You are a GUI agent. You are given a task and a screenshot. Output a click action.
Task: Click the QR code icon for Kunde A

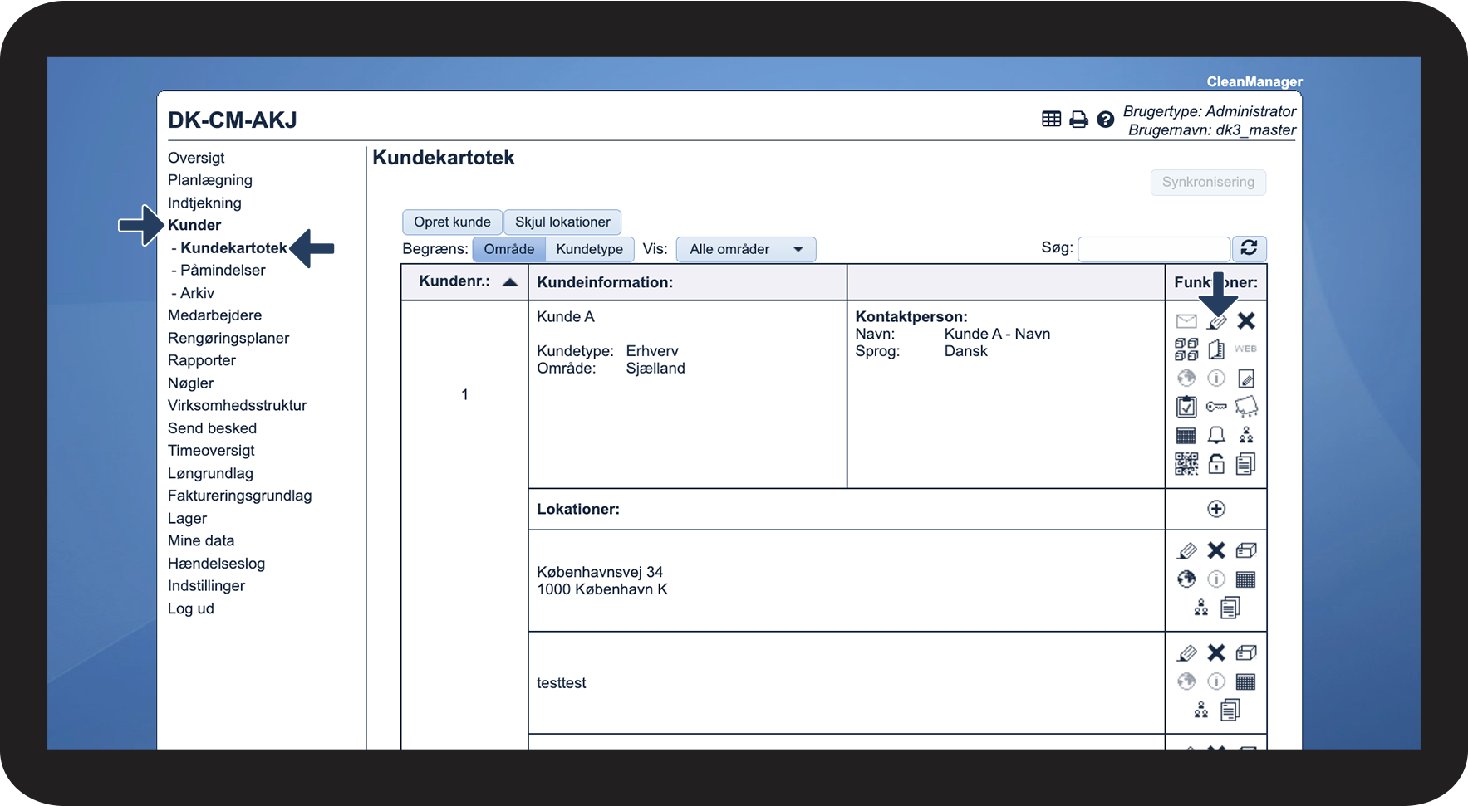(x=1186, y=464)
